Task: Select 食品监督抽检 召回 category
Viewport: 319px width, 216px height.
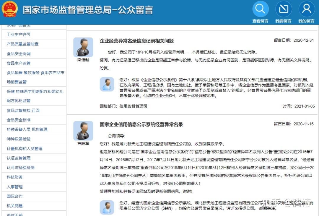Action: click(23, 110)
